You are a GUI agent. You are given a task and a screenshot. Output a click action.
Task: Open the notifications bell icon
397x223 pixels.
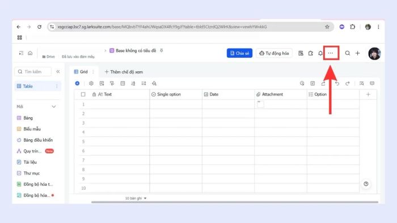[320, 53]
